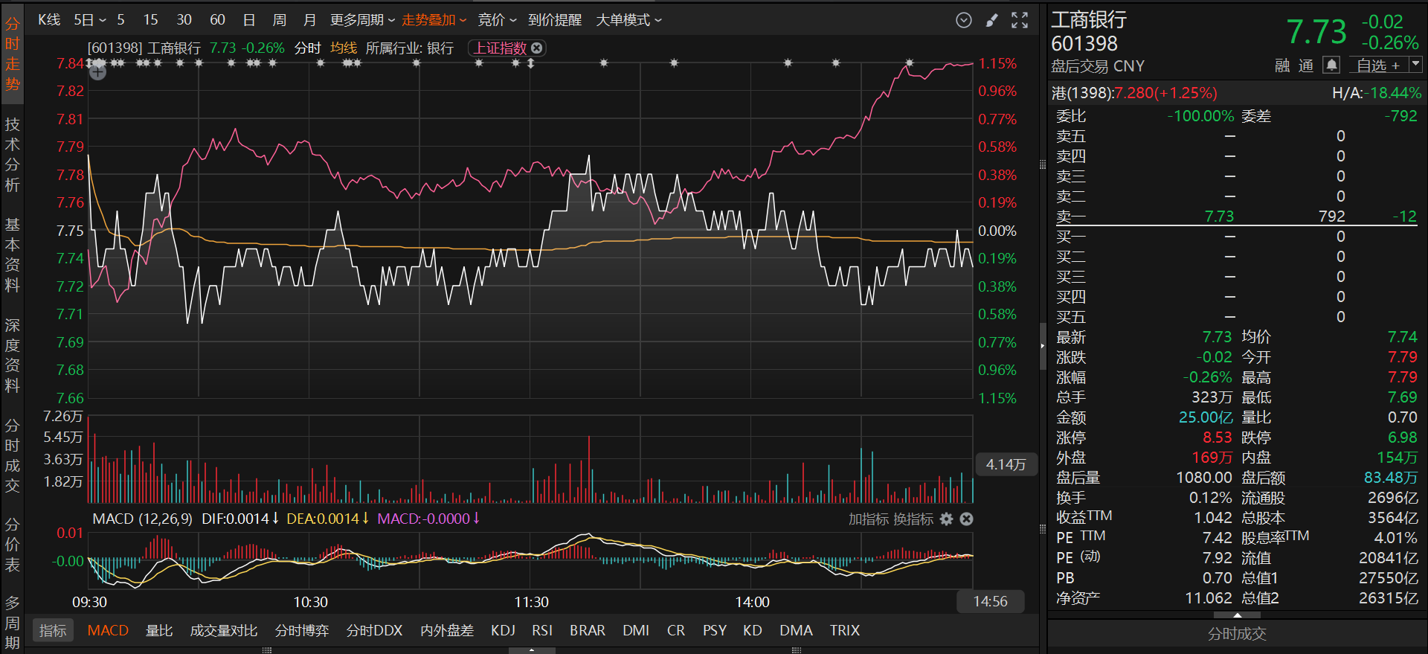
Task: Click the crosshair plus marker on chart
Action: point(97,71)
